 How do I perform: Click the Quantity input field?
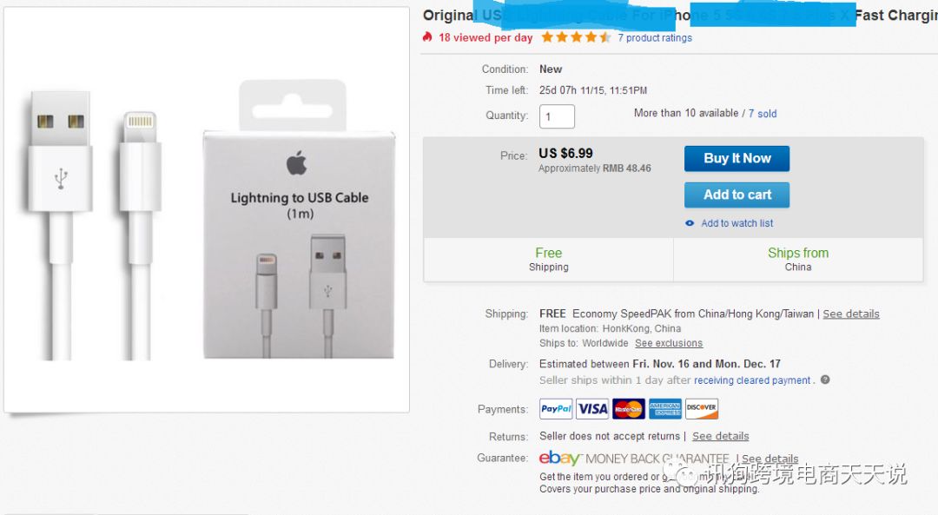tap(557, 116)
